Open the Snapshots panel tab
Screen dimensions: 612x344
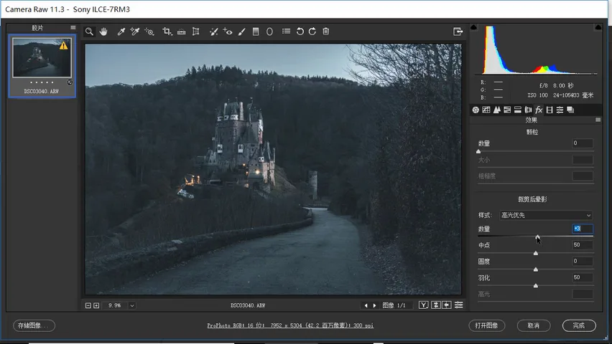[570, 110]
